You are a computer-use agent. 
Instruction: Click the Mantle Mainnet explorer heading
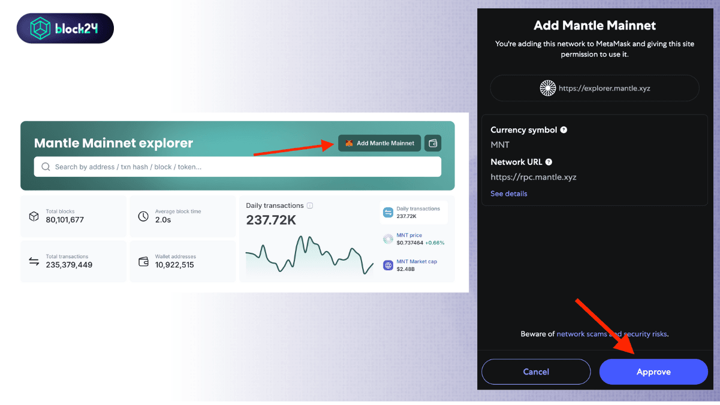[113, 143]
